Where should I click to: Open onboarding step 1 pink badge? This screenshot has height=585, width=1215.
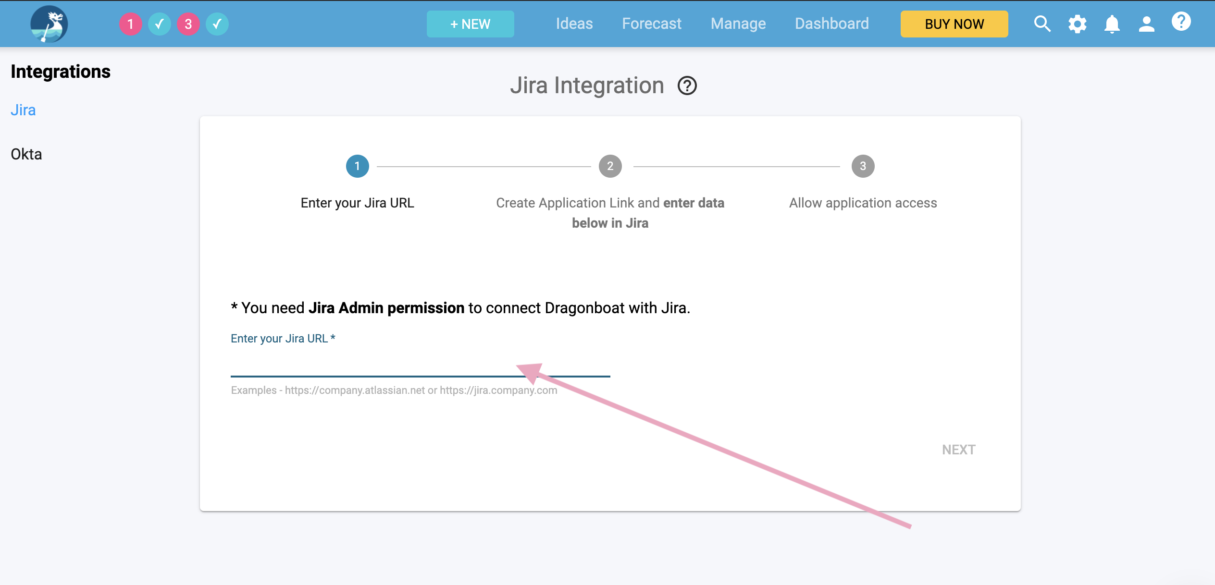(x=130, y=24)
